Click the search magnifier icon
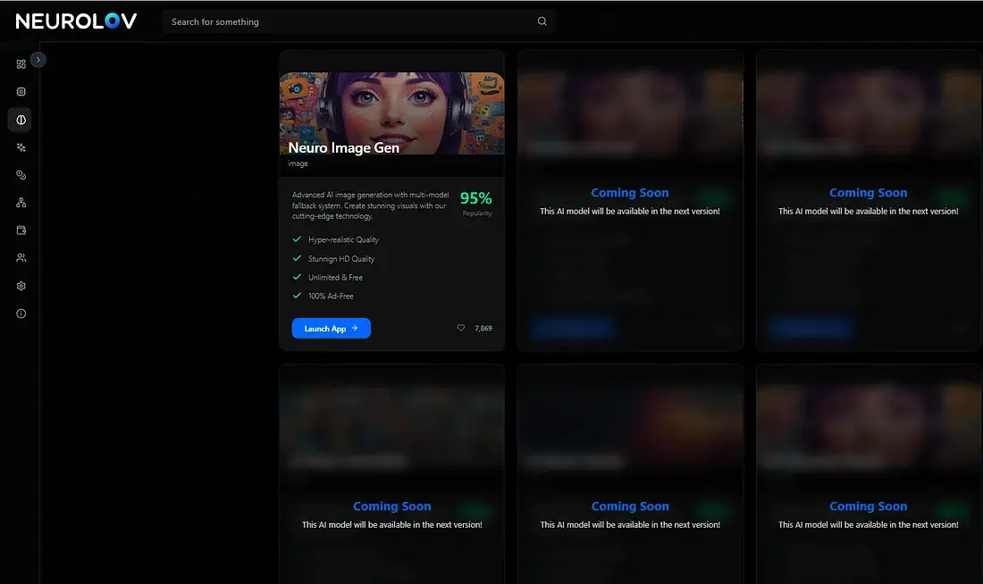 click(x=542, y=21)
